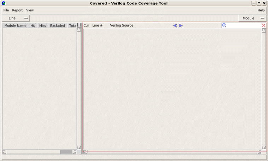
Task: Sort by Excluded column header
Action: click(x=57, y=26)
